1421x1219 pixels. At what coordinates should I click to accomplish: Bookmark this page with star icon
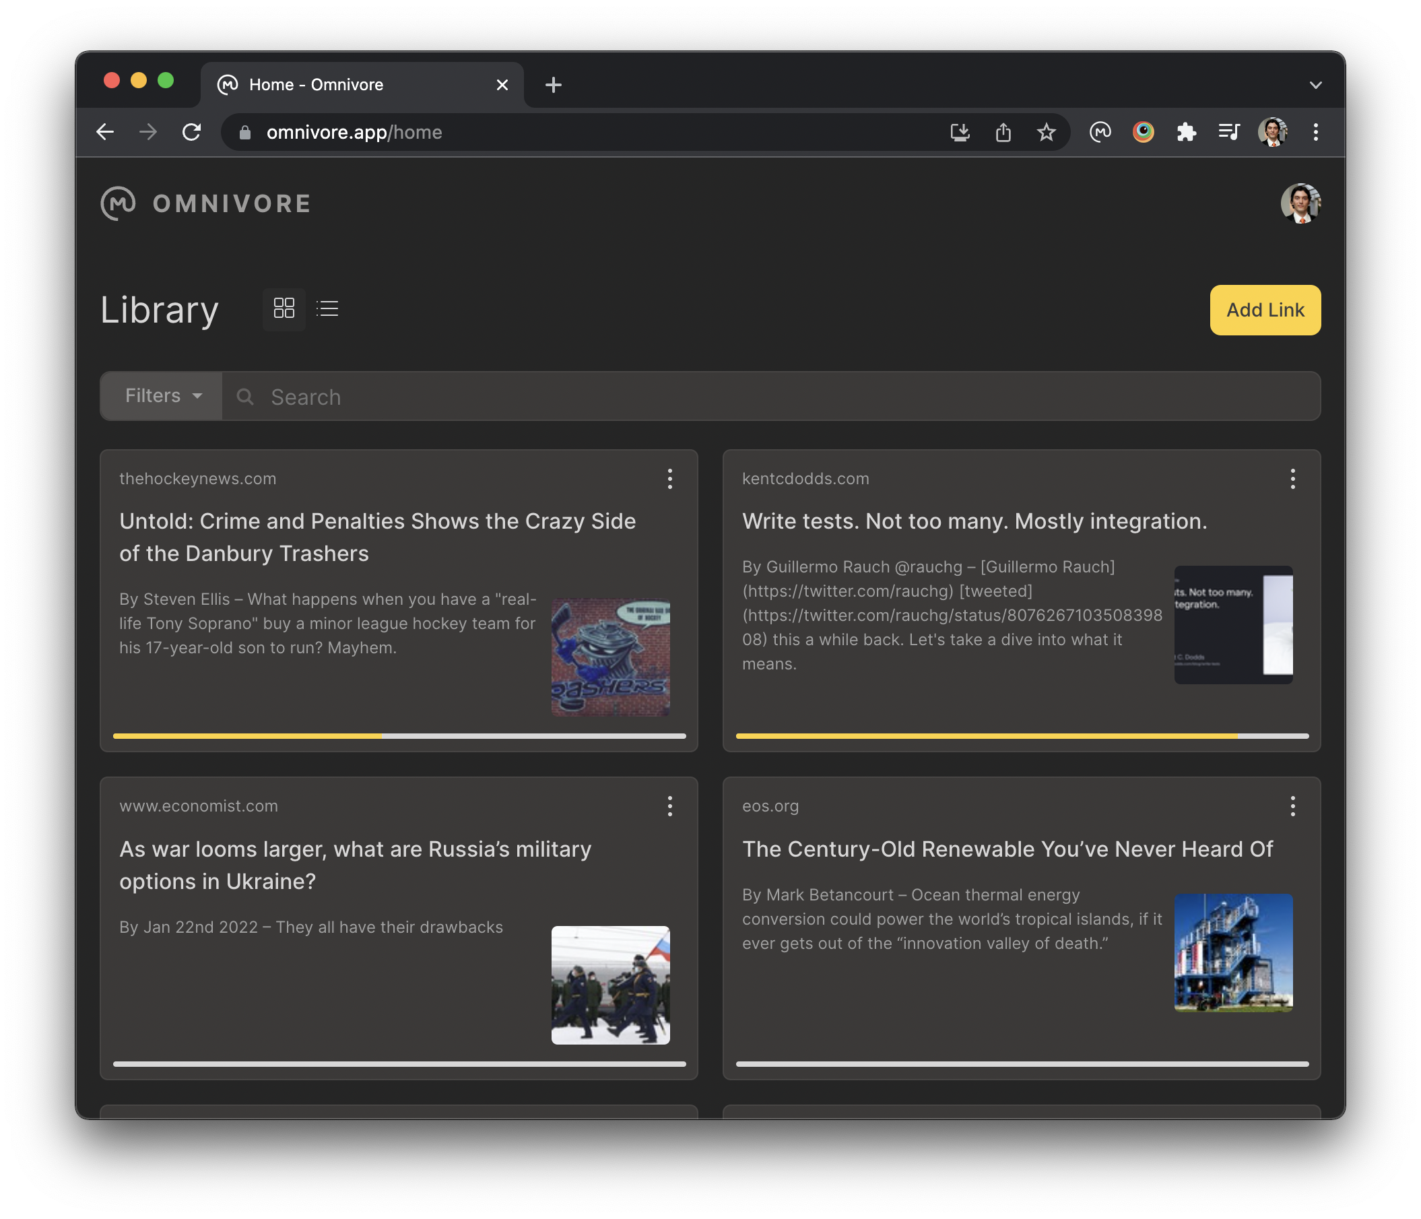tap(1046, 132)
